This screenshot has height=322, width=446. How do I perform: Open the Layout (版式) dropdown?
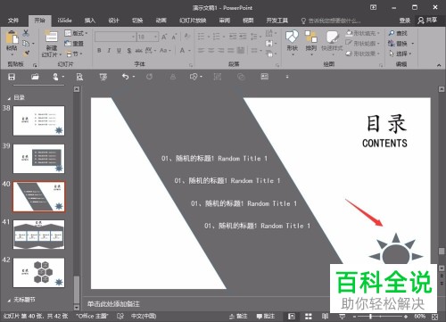pyautogui.click(x=76, y=33)
